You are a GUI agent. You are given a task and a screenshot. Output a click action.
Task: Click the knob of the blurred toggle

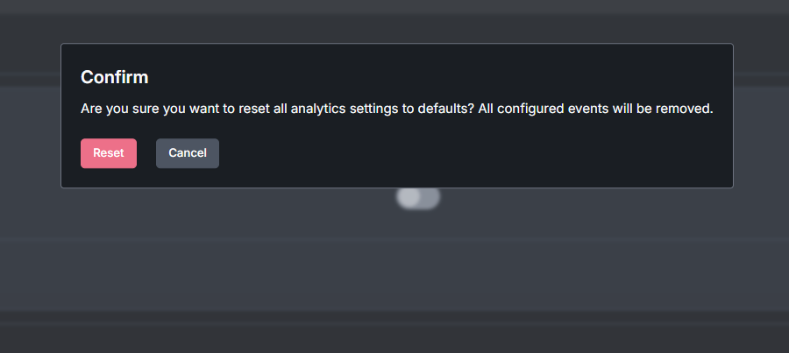(x=408, y=198)
